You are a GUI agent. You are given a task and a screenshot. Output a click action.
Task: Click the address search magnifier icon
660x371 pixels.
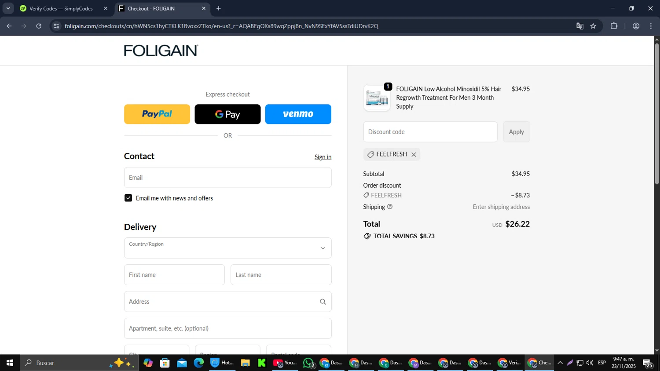(x=323, y=302)
